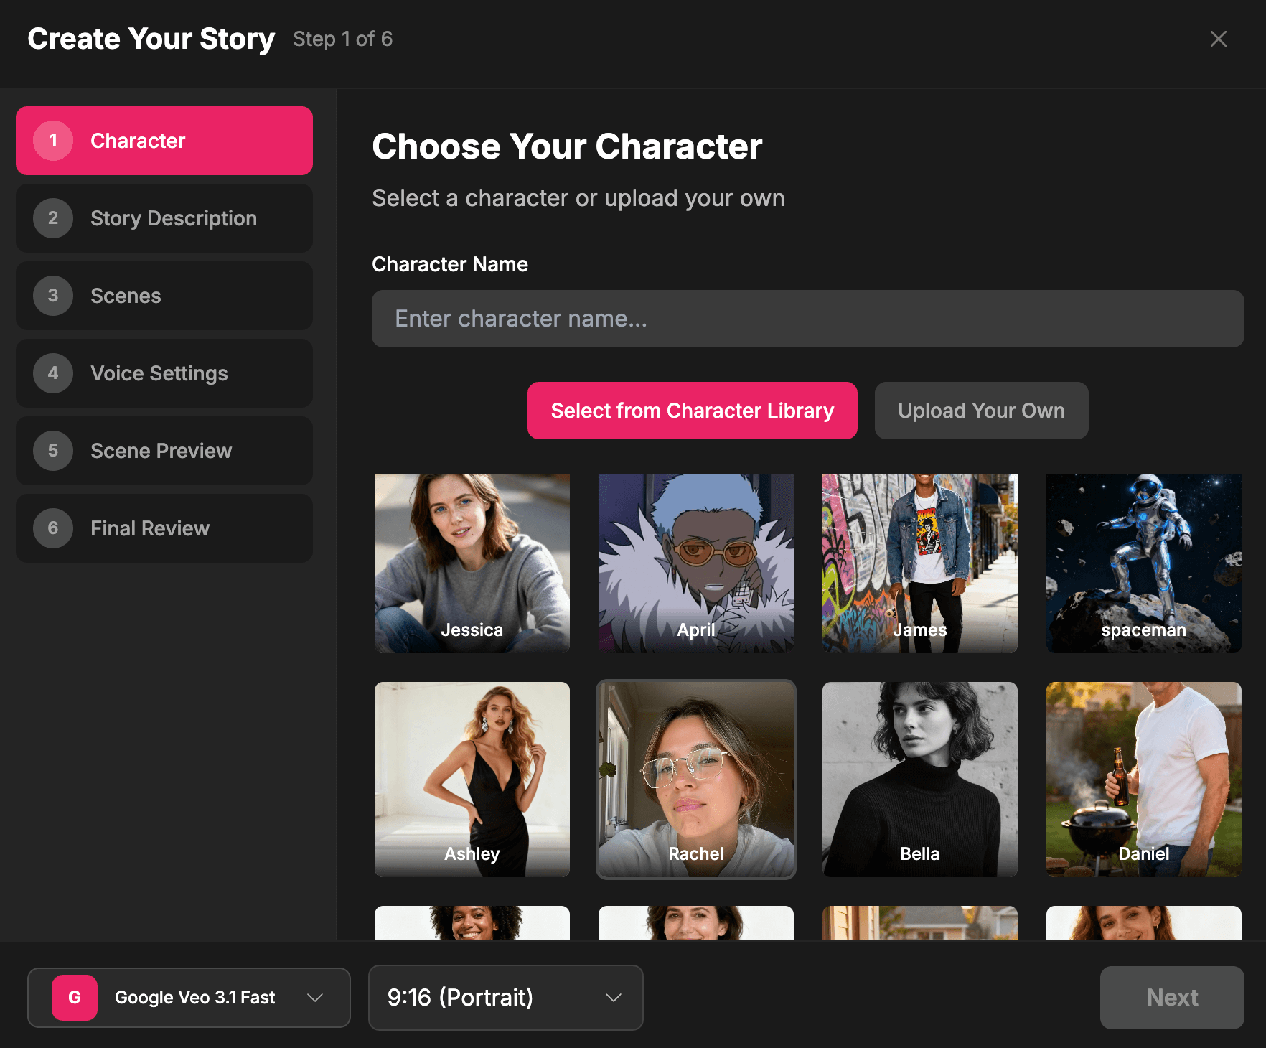
Task: Click the step number 4 circle icon
Action: coord(53,373)
